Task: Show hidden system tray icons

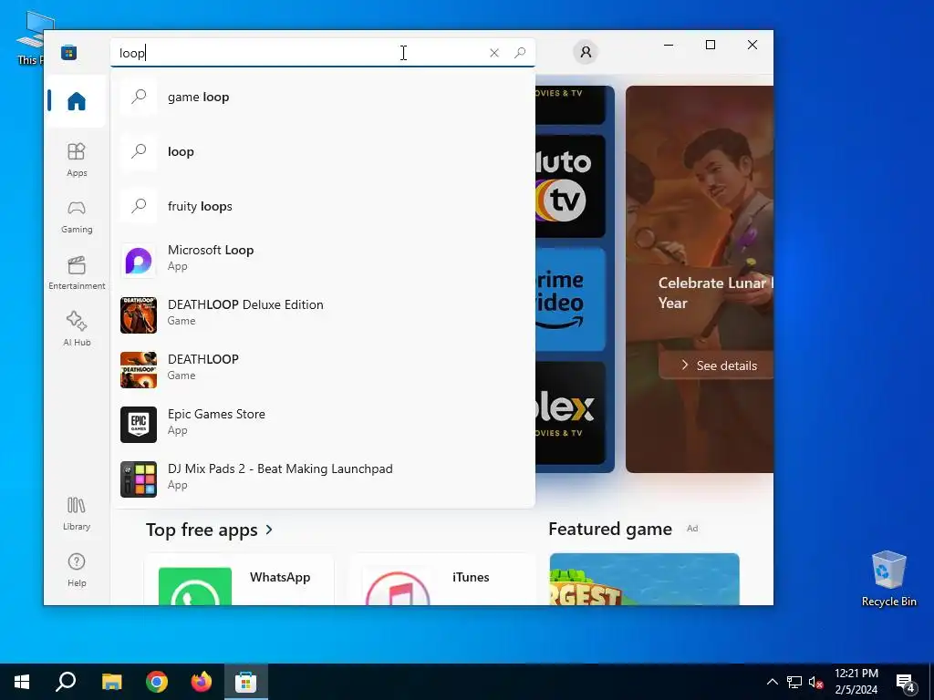Action: tap(772, 682)
